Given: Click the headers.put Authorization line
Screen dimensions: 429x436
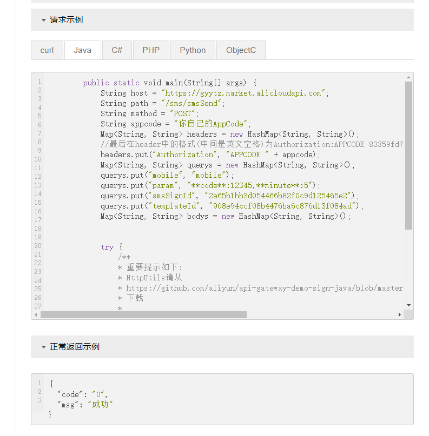Looking at the screenshot, I should point(210,155).
